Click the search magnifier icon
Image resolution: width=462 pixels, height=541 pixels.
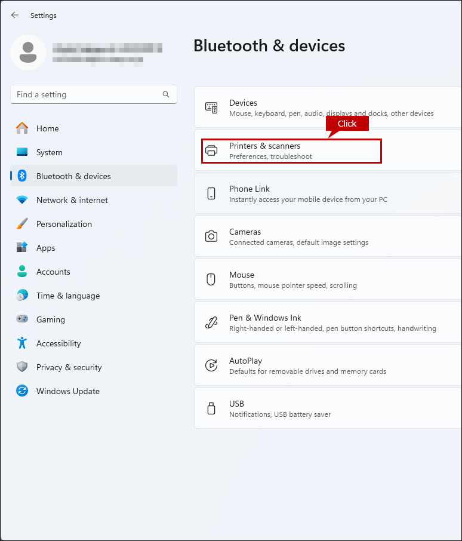pyautogui.click(x=166, y=94)
